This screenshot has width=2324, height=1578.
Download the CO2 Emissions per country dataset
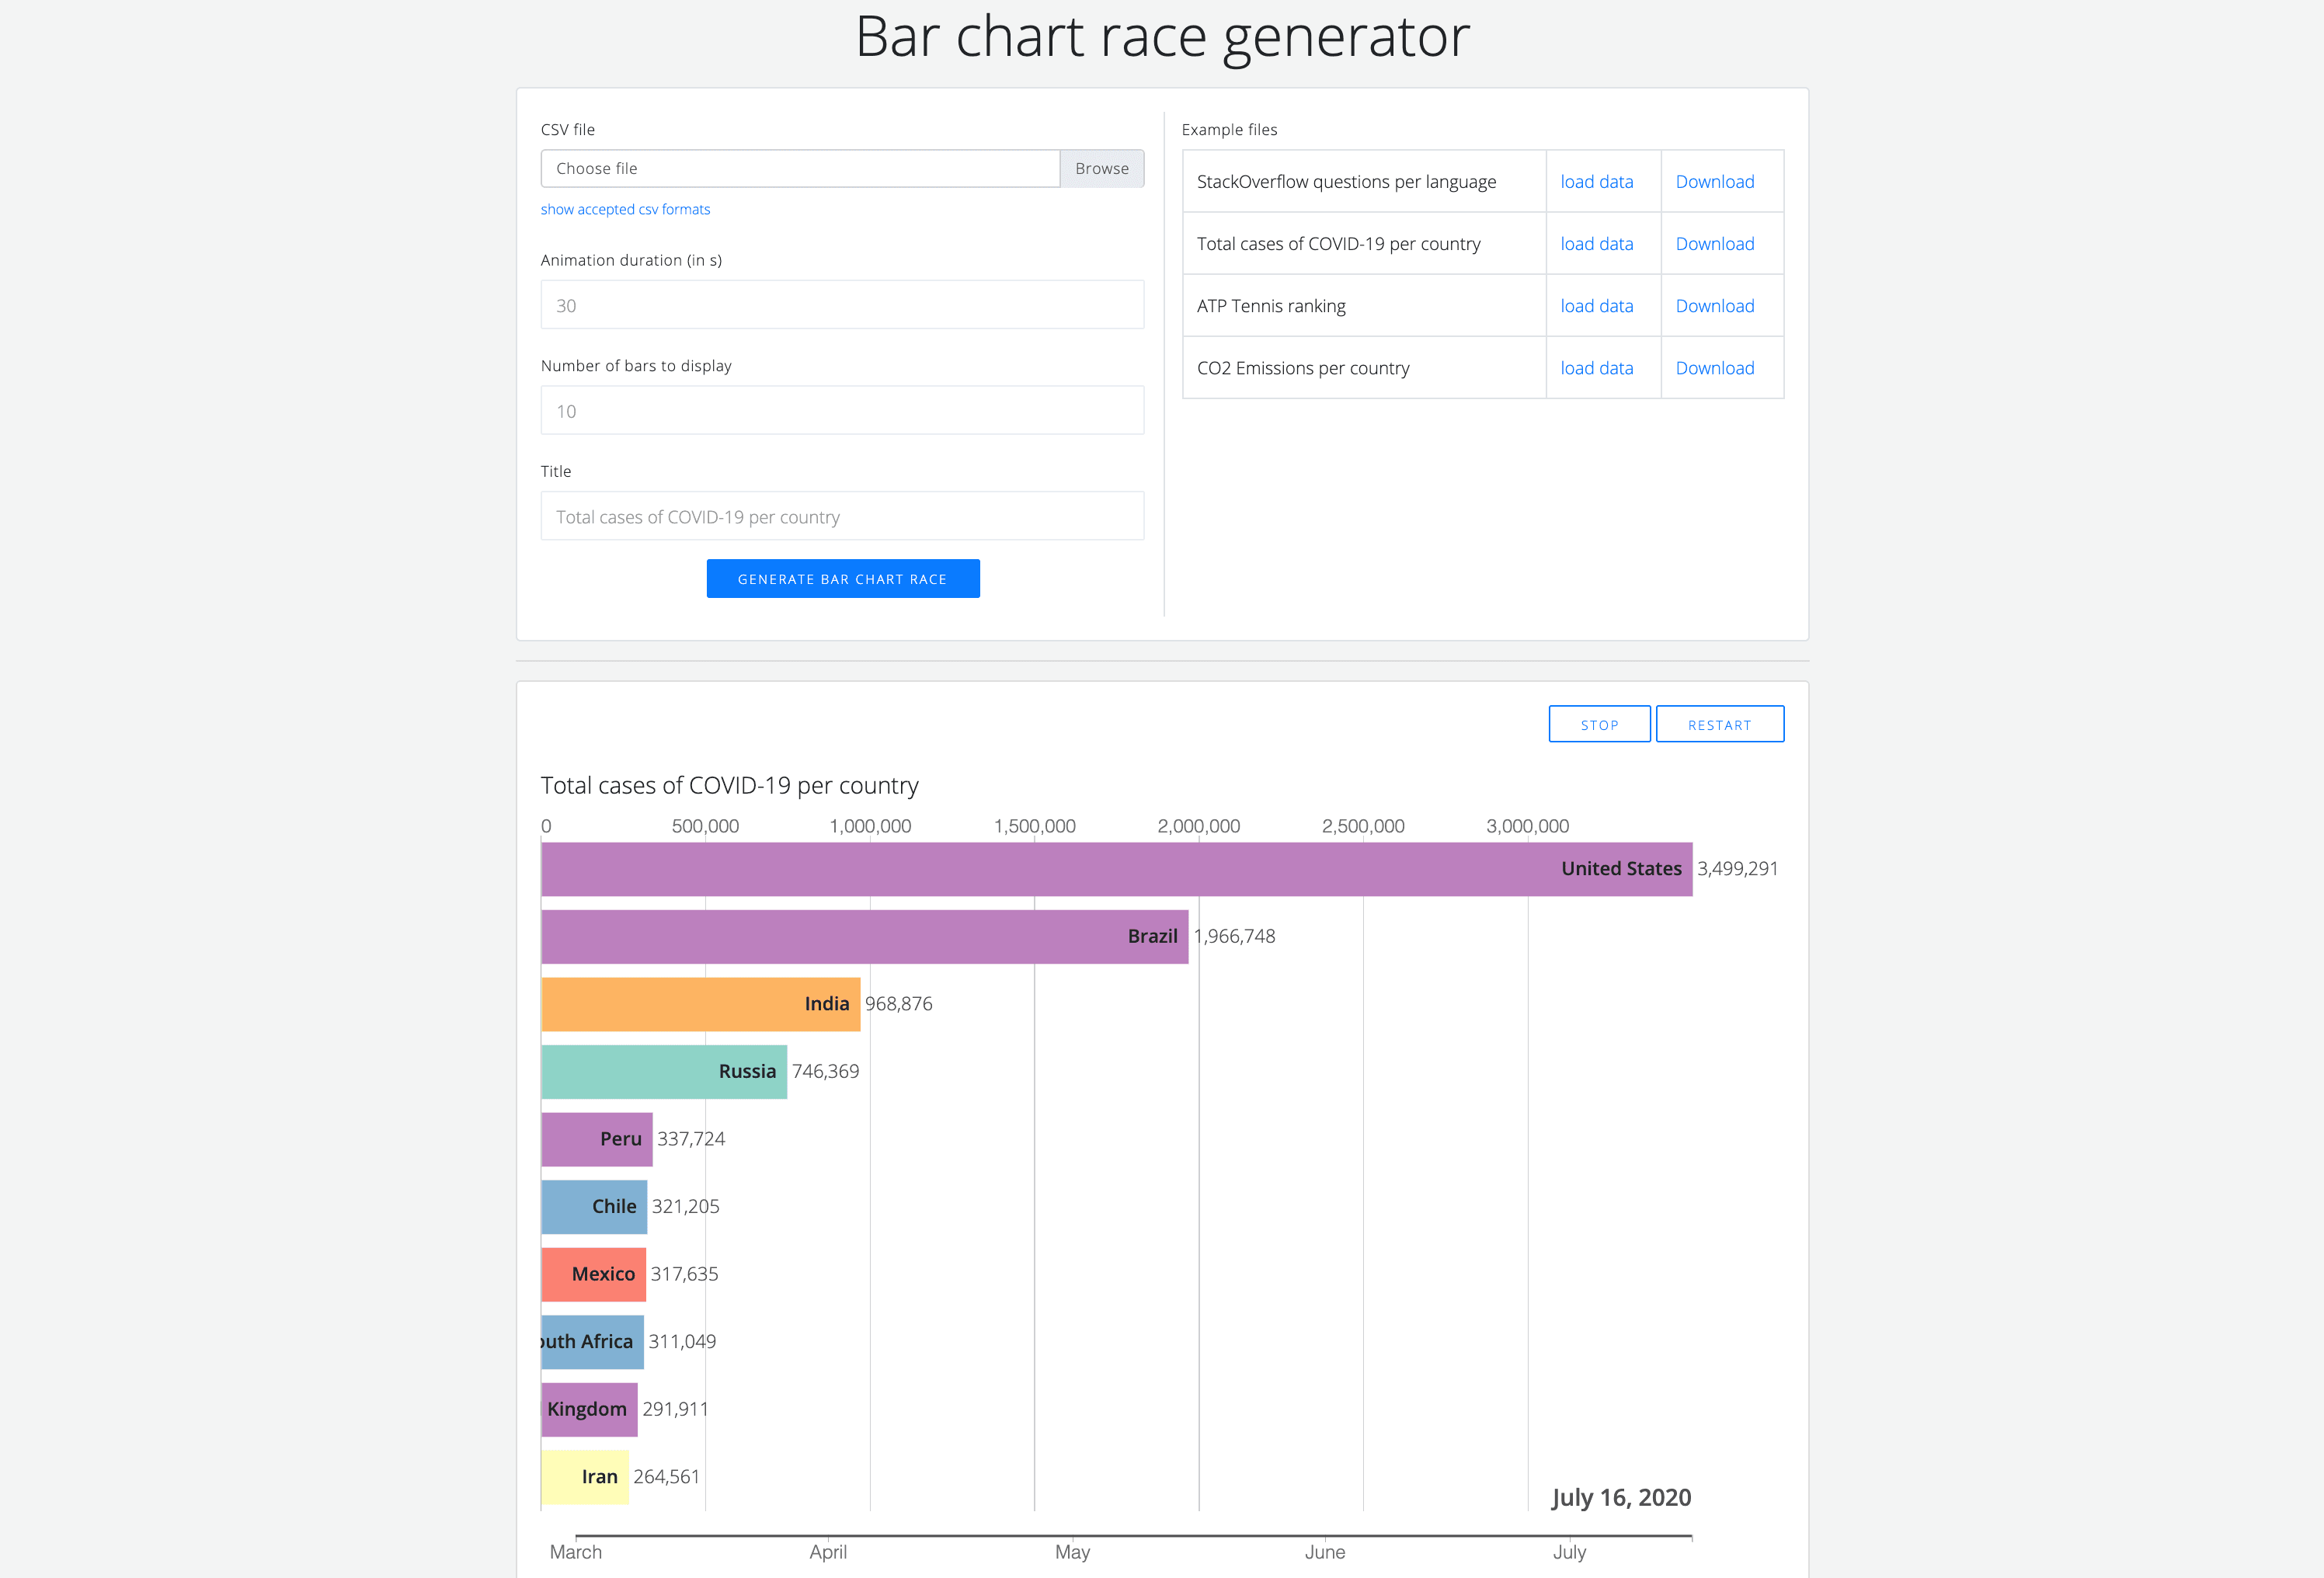pos(1714,367)
